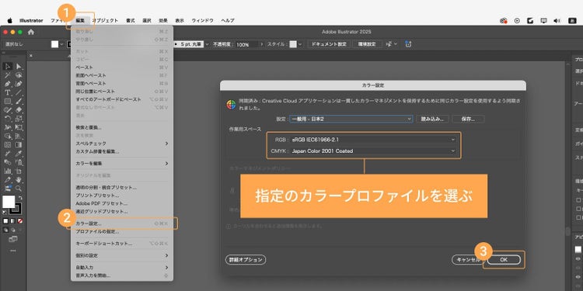Choose キーボードショートカット... menu item

pyautogui.click(x=121, y=244)
